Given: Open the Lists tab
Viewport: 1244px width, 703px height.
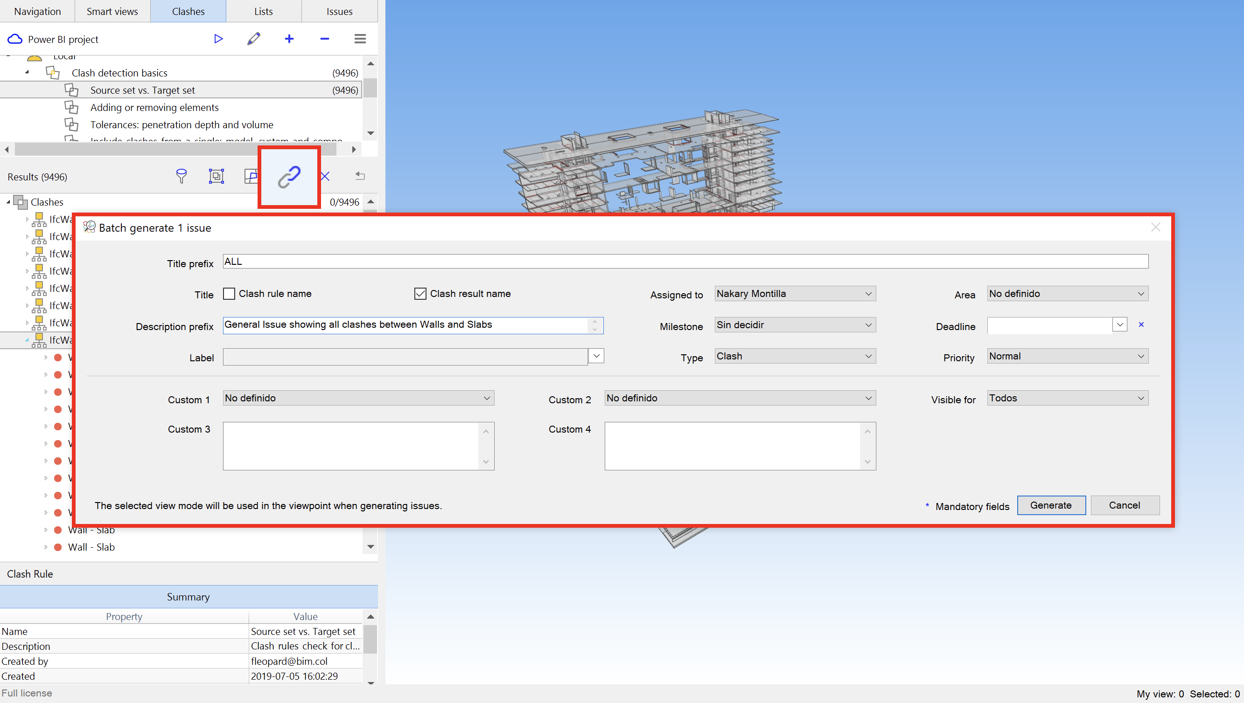Looking at the screenshot, I should [264, 11].
